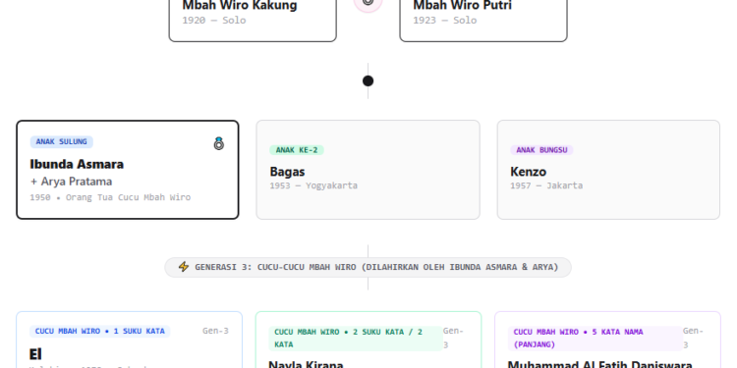Open the Nayla Kirana grandchild card
The width and height of the screenshot is (737, 368).
point(368,340)
